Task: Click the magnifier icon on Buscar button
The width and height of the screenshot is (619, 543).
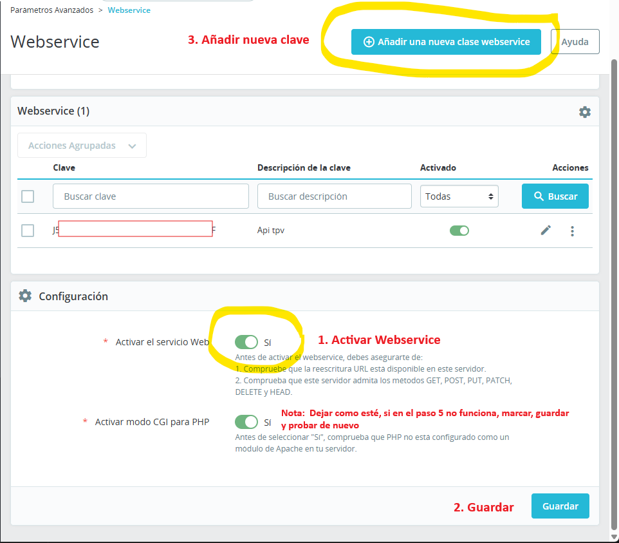Action: point(539,196)
